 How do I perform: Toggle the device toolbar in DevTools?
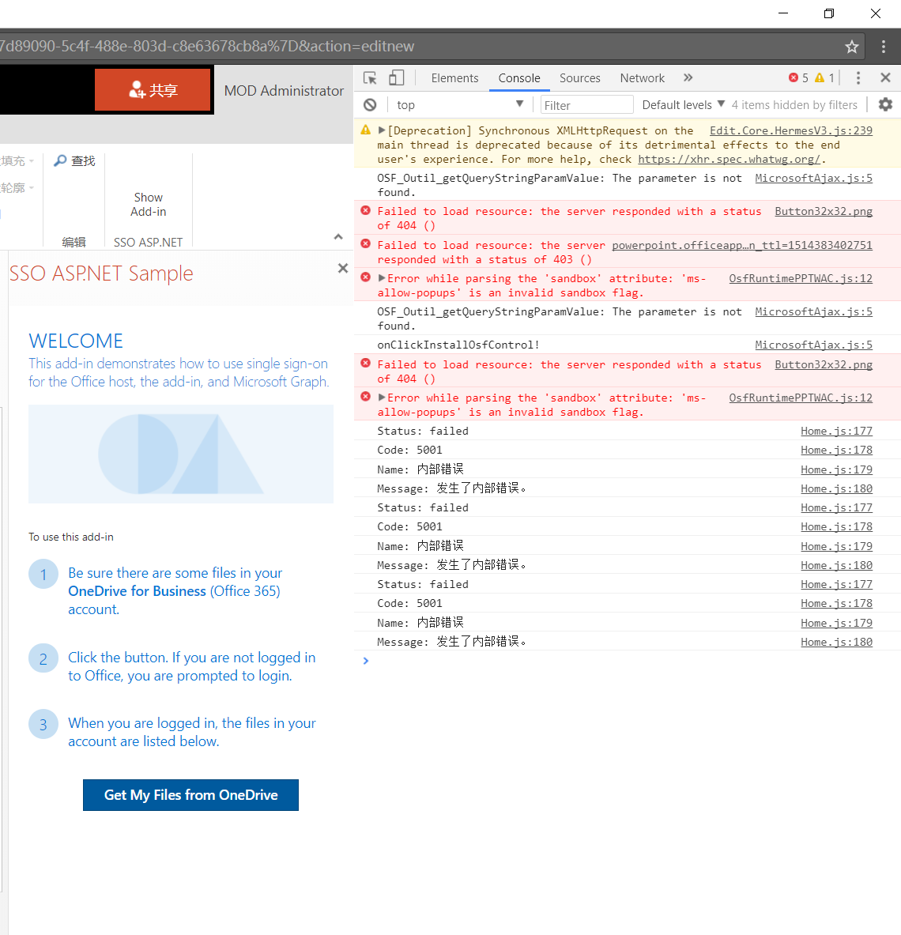click(396, 77)
